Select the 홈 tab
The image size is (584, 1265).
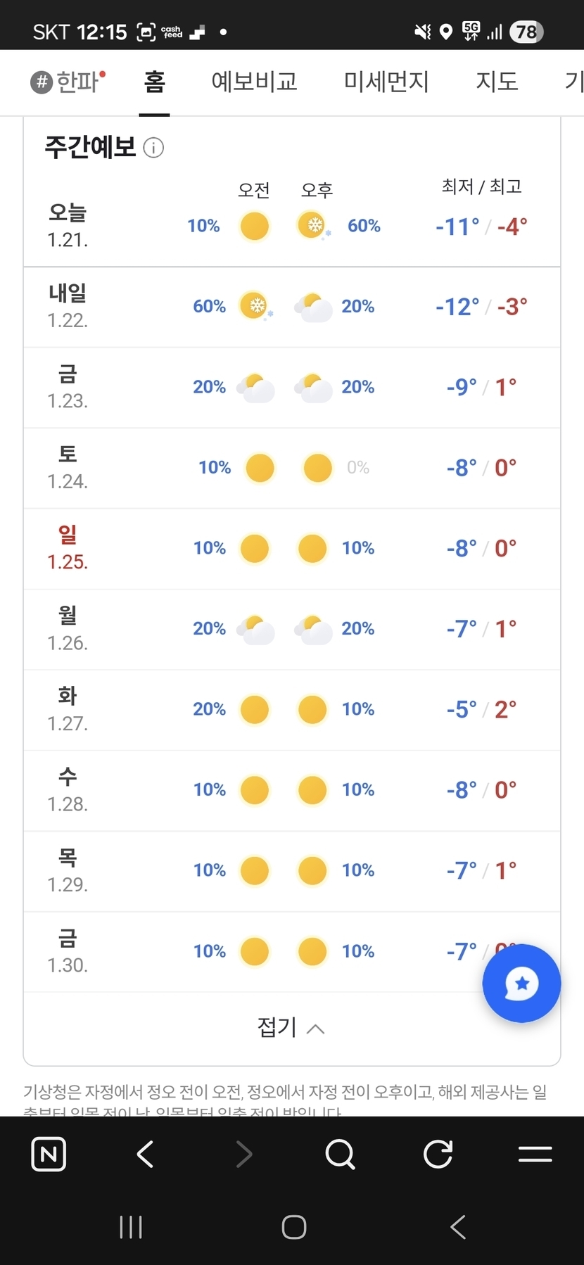pyautogui.click(x=154, y=82)
